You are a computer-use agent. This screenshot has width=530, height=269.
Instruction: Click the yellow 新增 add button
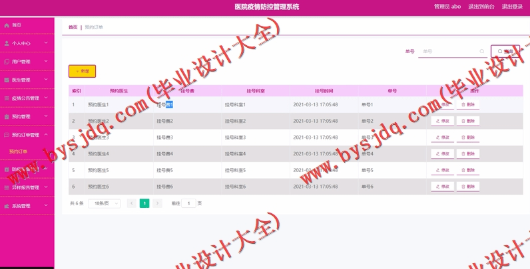[82, 71]
